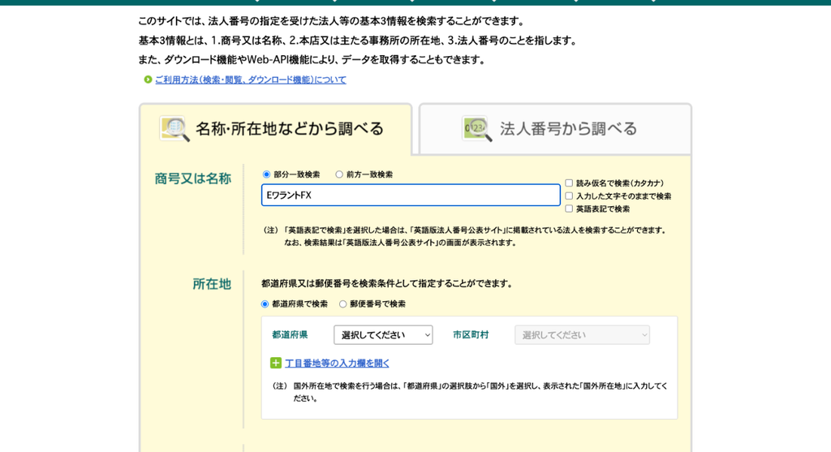This screenshot has height=452, width=831.
Task: Click the 商号又は名称 section heading
Action: (x=193, y=179)
